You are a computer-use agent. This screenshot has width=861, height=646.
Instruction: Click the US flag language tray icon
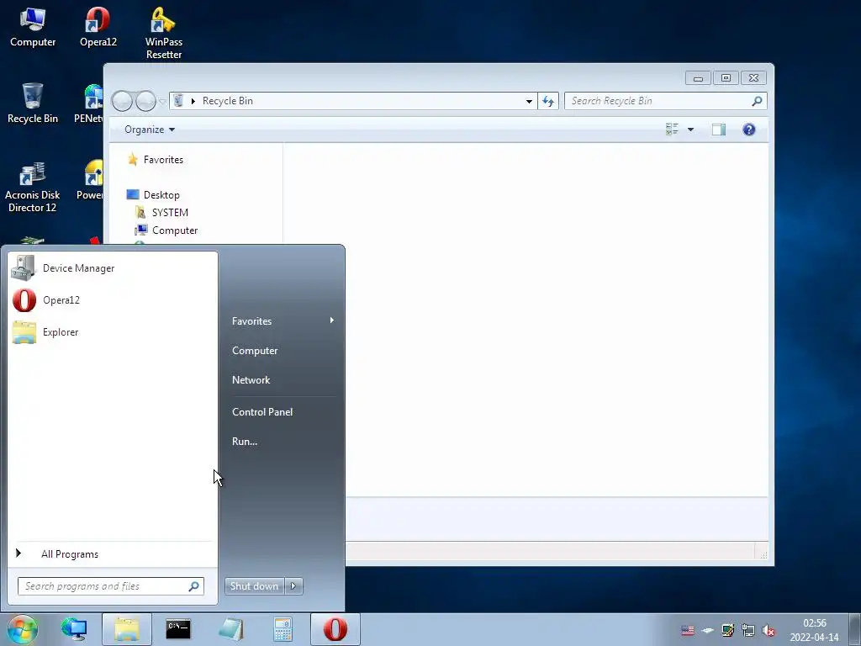point(688,631)
